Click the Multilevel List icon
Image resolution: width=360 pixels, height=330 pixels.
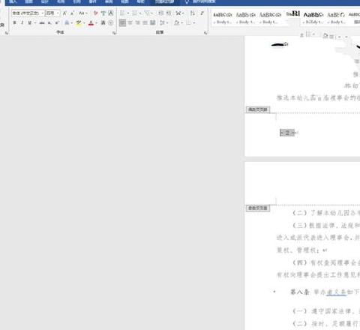(x=147, y=13)
